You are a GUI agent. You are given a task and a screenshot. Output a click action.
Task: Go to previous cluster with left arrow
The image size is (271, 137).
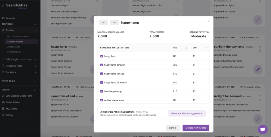tap(103, 23)
